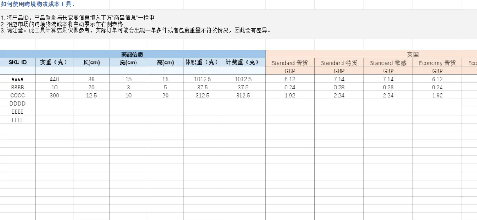Viewport: 477px width, 220px height.
Task: Click the title 如何使用跨境物流成本工具
Action: (x=38, y=4)
